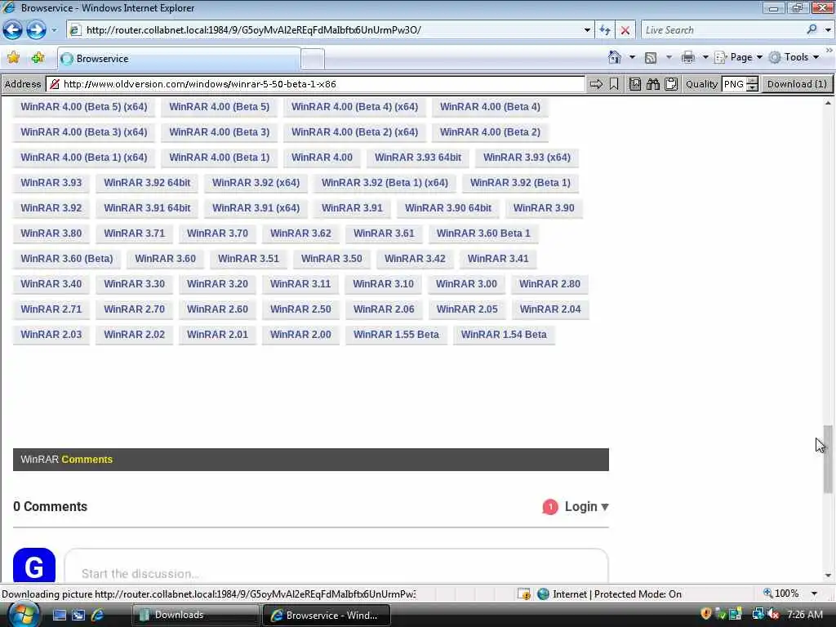Screen dimensions: 836x627
Task: Go back with the IE Back button
Action: [x=12, y=30]
